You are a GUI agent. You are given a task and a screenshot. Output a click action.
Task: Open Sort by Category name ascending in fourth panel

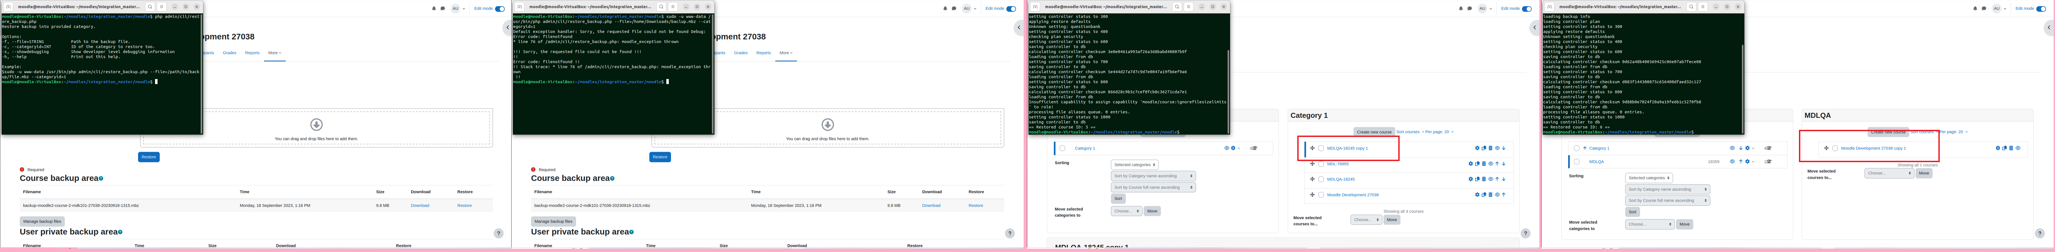tap(1667, 190)
